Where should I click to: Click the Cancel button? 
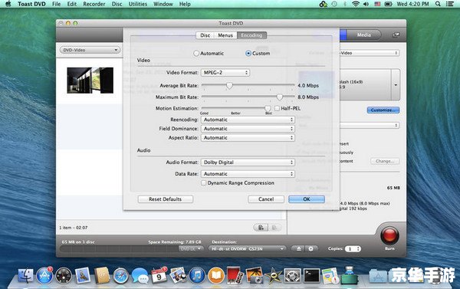266,199
